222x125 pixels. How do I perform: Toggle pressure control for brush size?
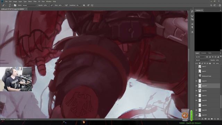tap(88, 6)
